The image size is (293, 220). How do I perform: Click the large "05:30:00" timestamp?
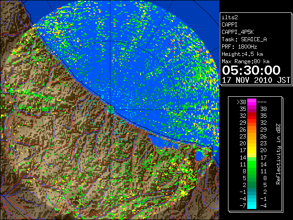point(251,70)
